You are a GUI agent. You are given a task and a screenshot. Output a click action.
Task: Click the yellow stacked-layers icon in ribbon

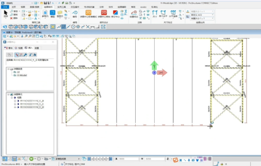[60, 13]
